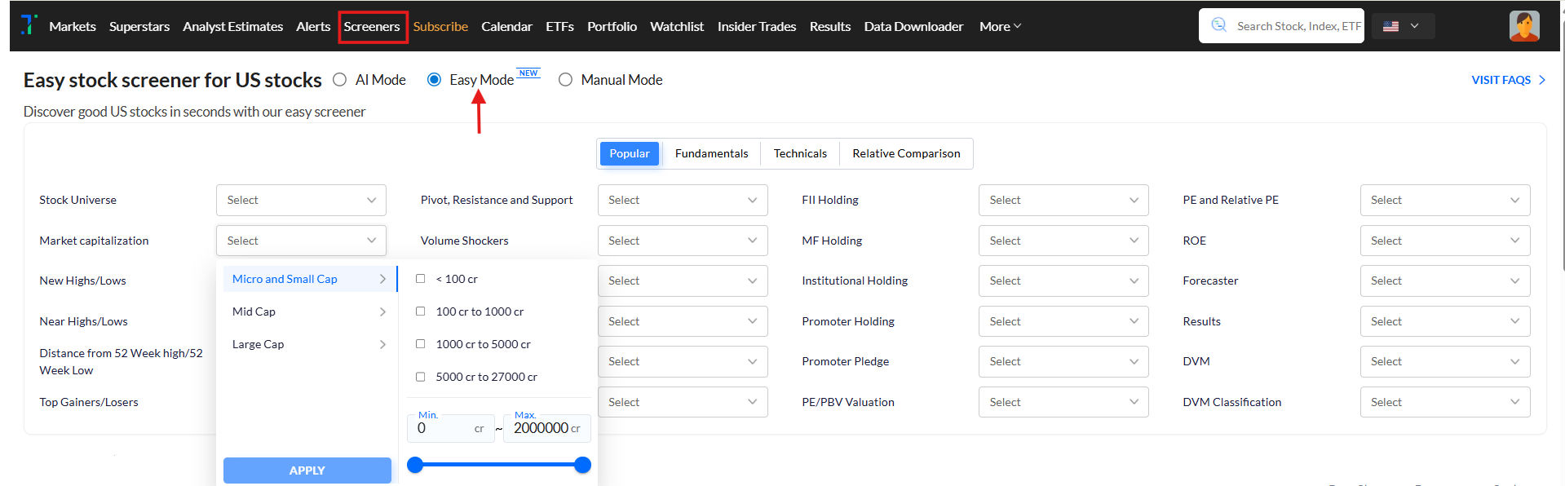
Task: Click the Trendlyne logo icon
Action: 29,25
